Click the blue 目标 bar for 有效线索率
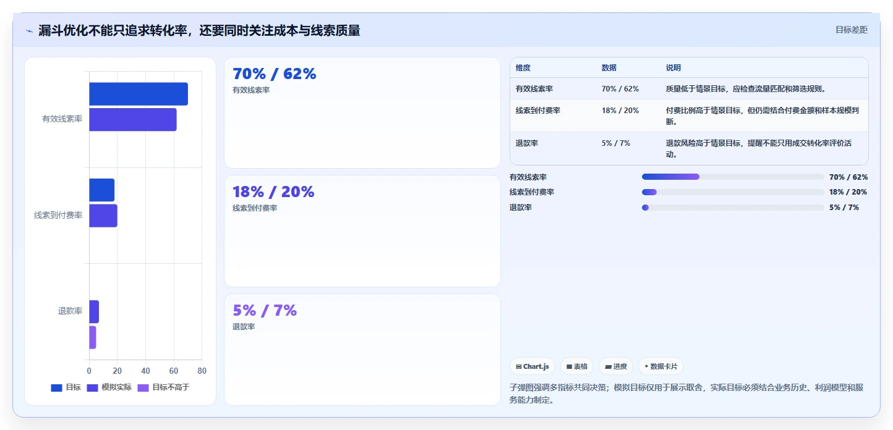 139,94
